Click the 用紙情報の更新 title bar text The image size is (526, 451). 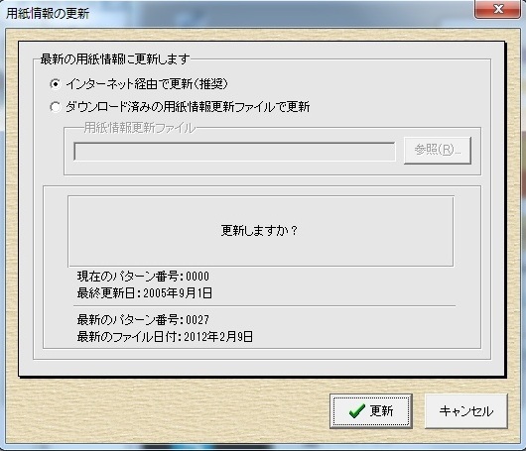coord(48,14)
